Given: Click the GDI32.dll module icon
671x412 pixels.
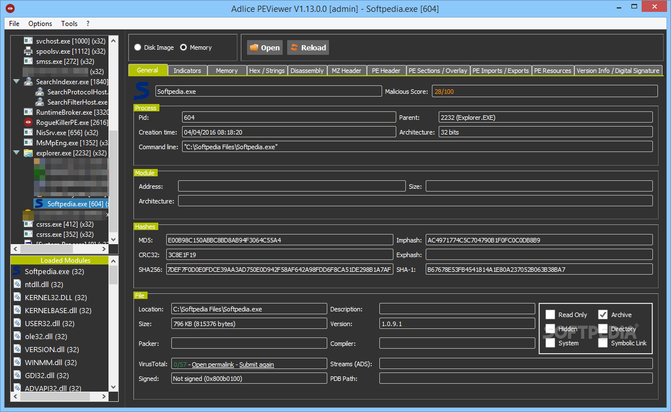Looking at the screenshot, I should (17, 375).
